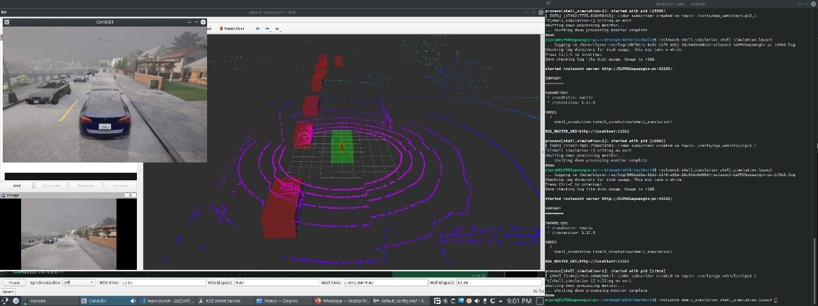Click the Reset button at bottom left
This screenshot has height=306, width=818.
coord(8,291)
